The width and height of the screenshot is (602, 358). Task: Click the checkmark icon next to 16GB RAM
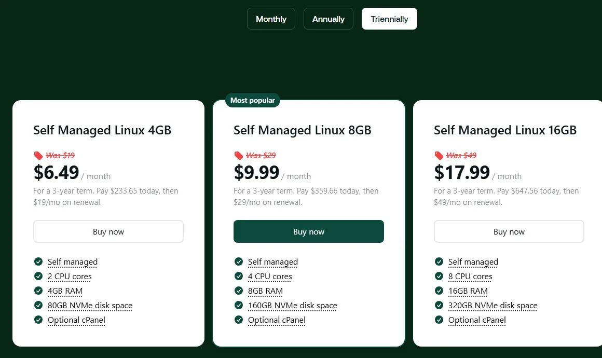439,291
